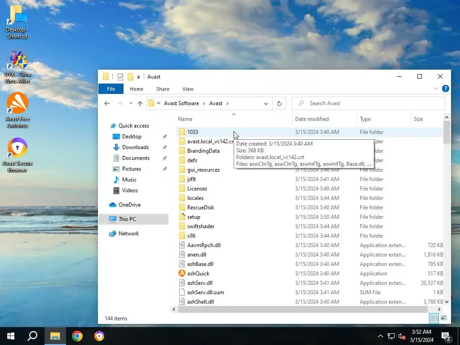Open taskbar Search magnifier

coord(32,336)
